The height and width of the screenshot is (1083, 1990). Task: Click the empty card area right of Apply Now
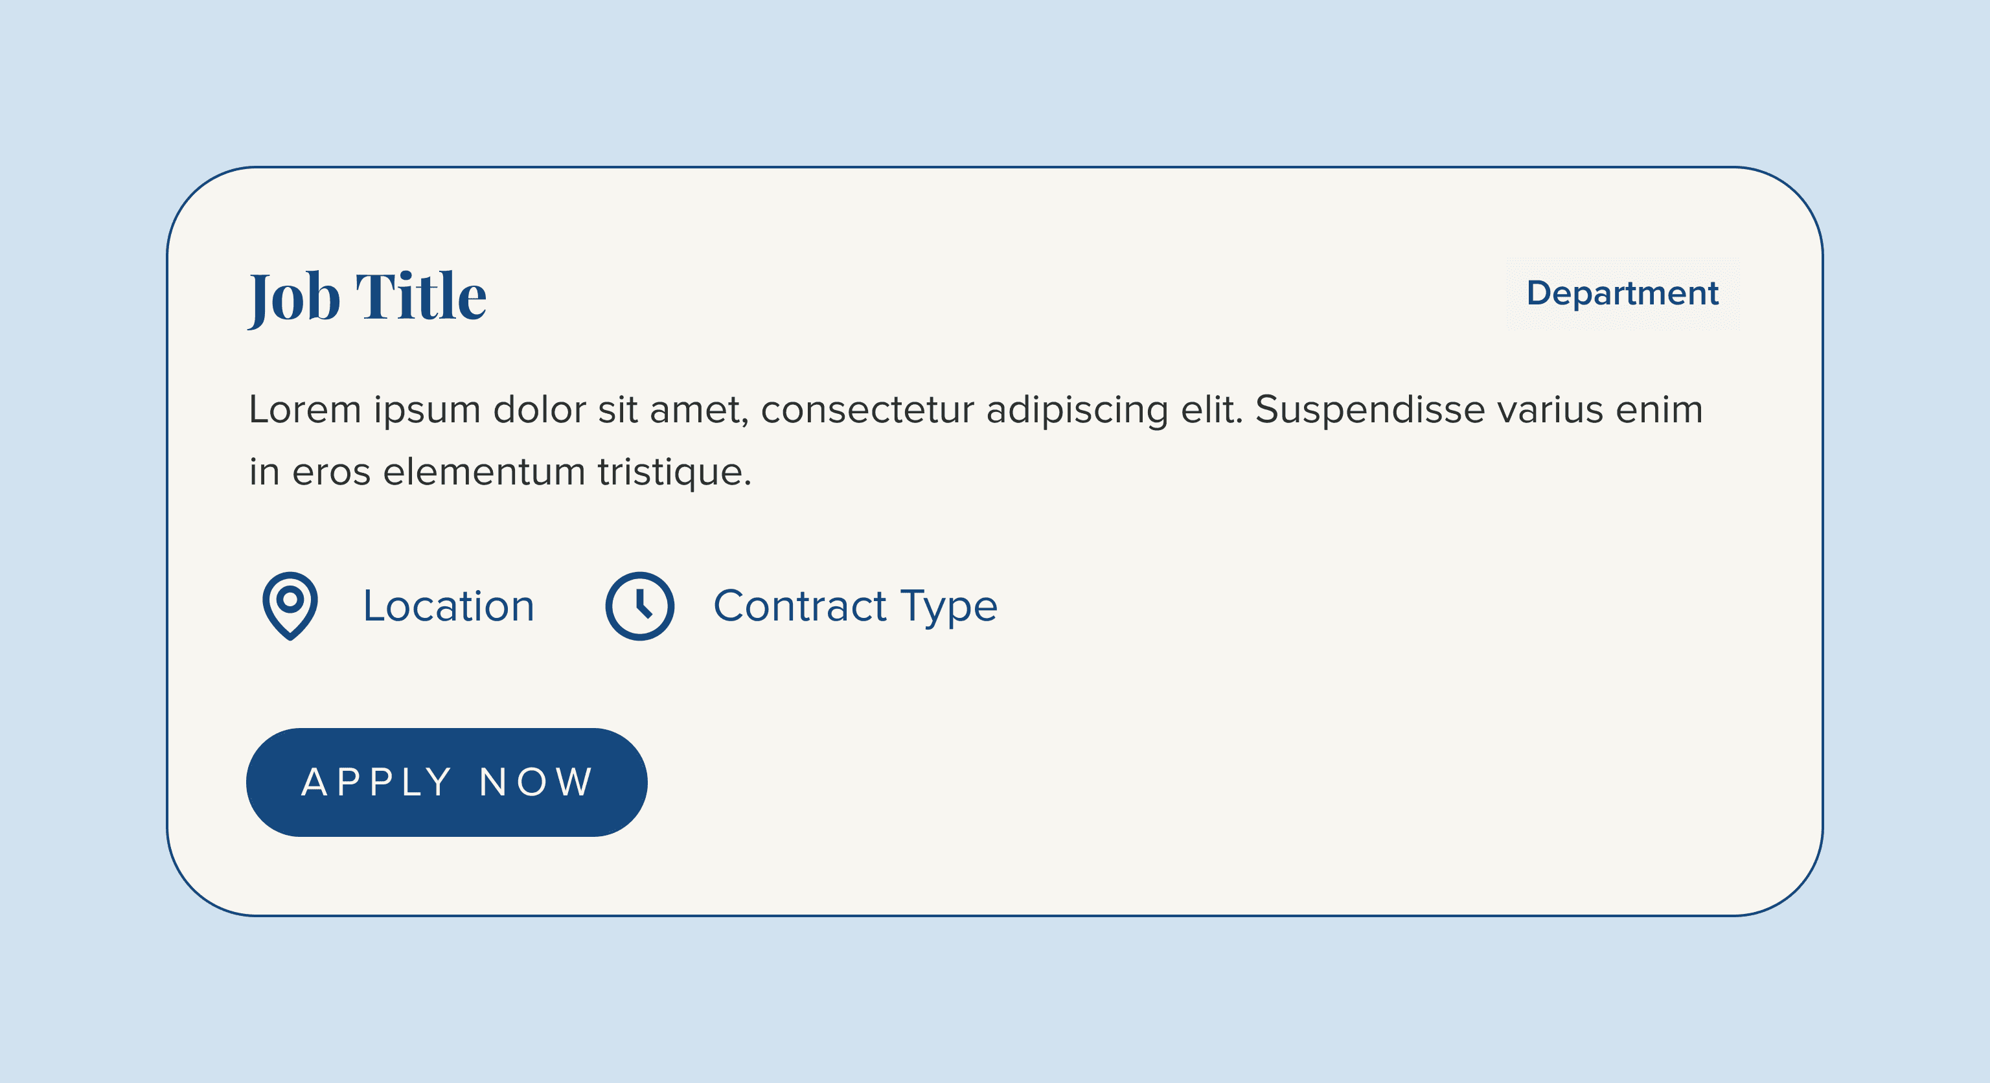[1236, 782]
